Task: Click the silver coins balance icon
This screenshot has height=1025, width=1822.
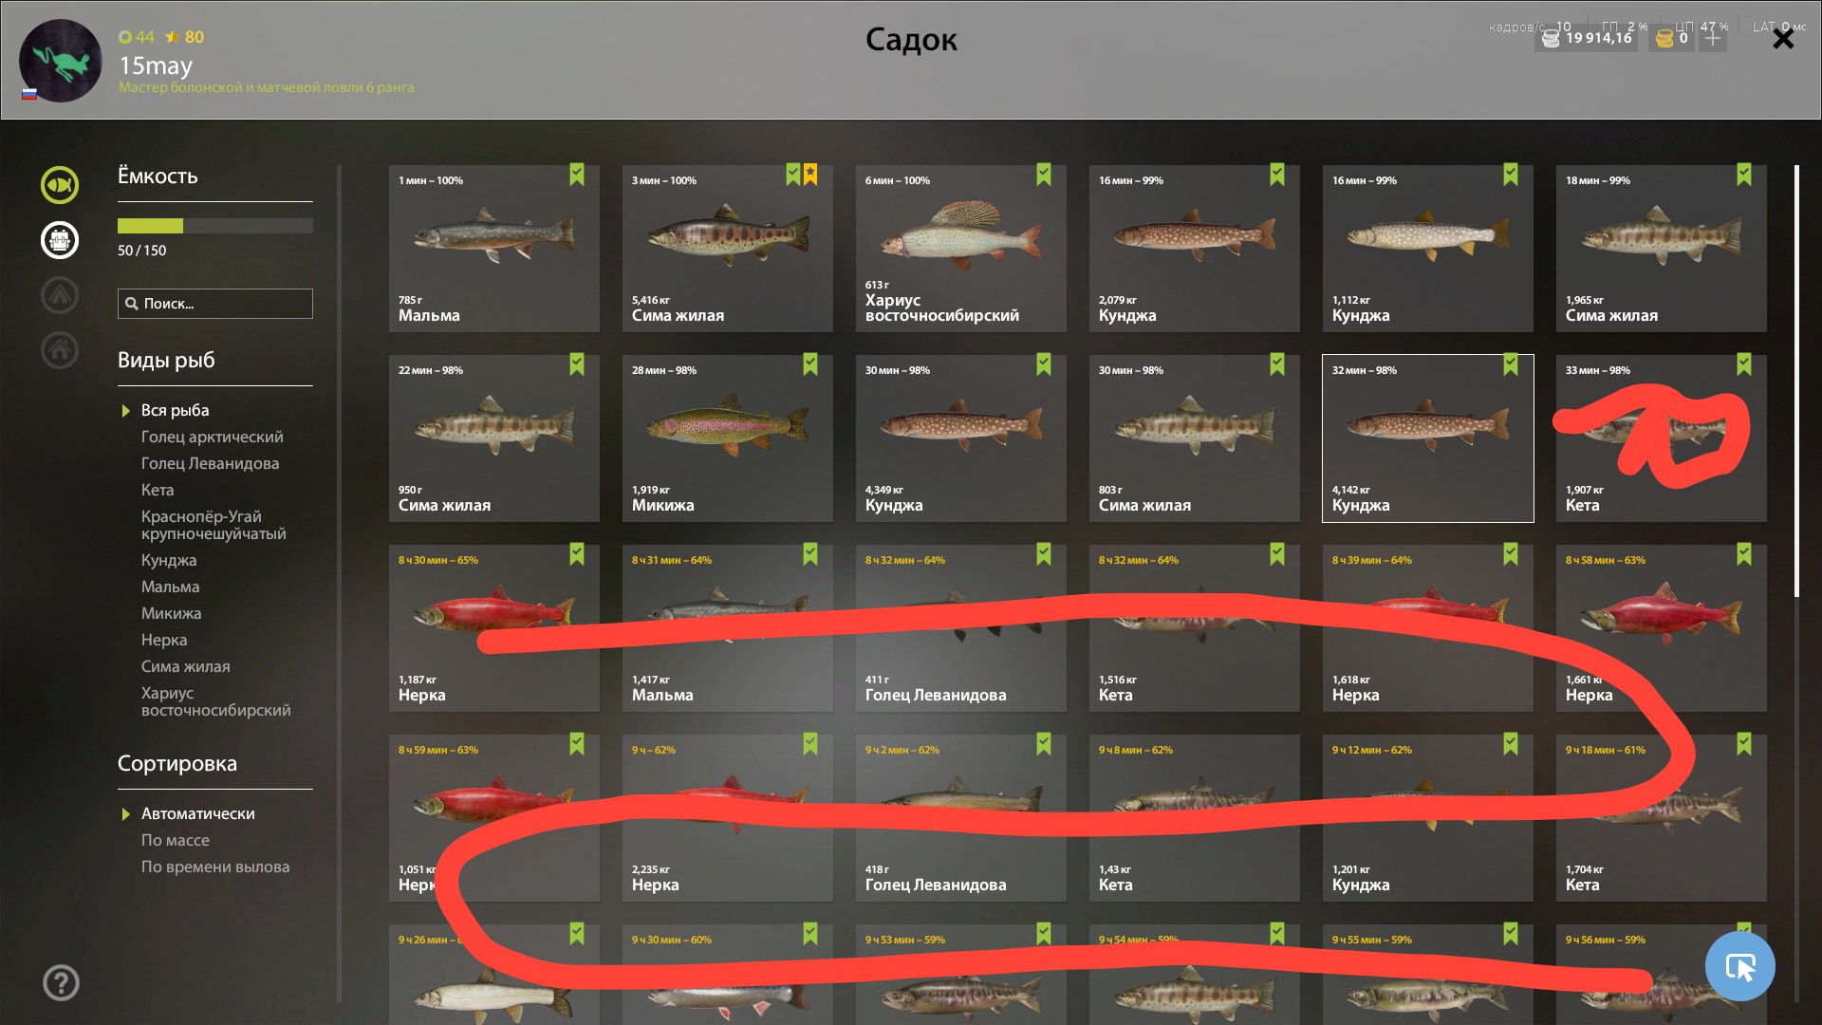Action: pos(1551,39)
